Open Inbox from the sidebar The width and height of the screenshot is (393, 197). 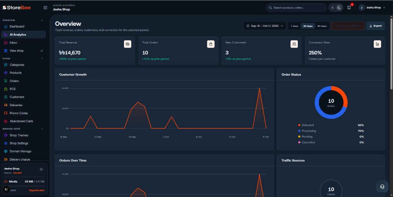23,43
